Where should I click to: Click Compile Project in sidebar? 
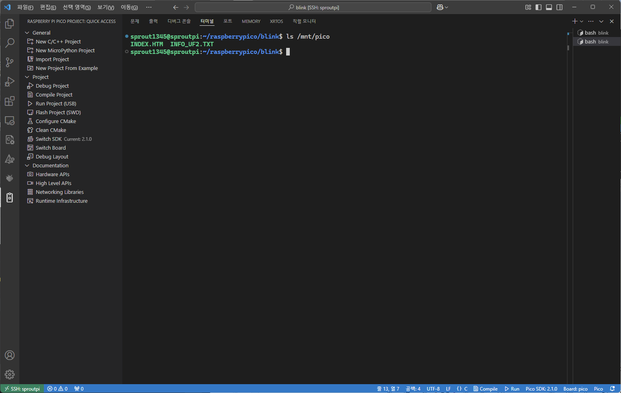[x=54, y=95]
